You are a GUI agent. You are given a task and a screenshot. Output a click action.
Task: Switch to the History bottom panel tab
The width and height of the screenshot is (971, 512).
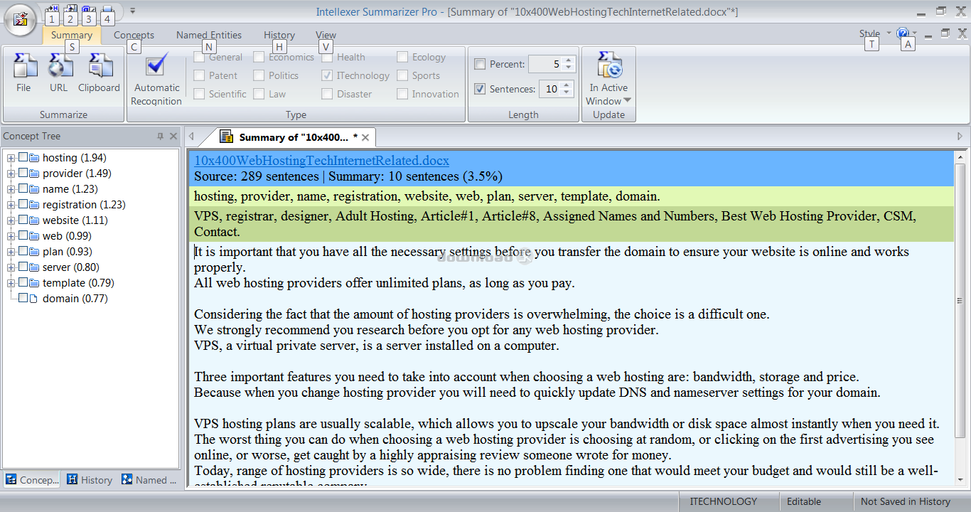tap(90, 480)
